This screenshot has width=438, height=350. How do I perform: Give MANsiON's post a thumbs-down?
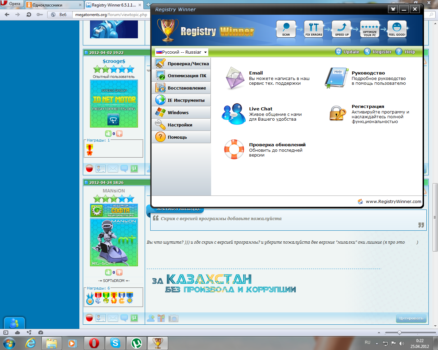[119, 272]
